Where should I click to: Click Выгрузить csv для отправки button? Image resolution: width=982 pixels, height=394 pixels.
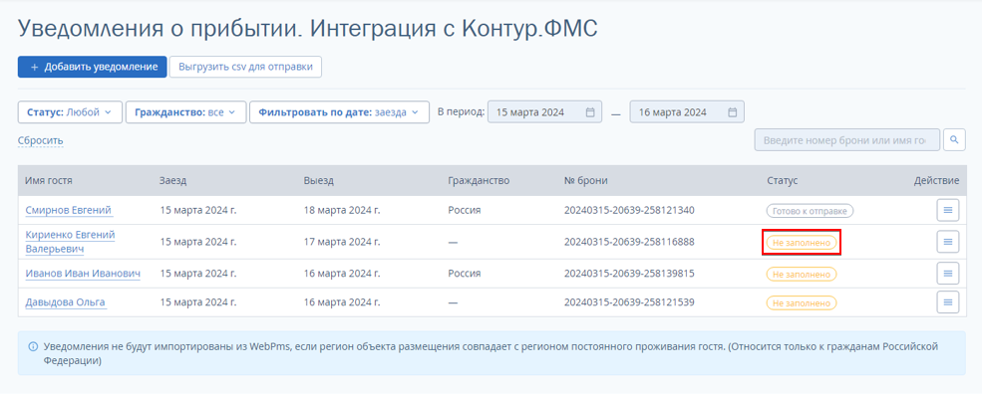pyautogui.click(x=245, y=67)
